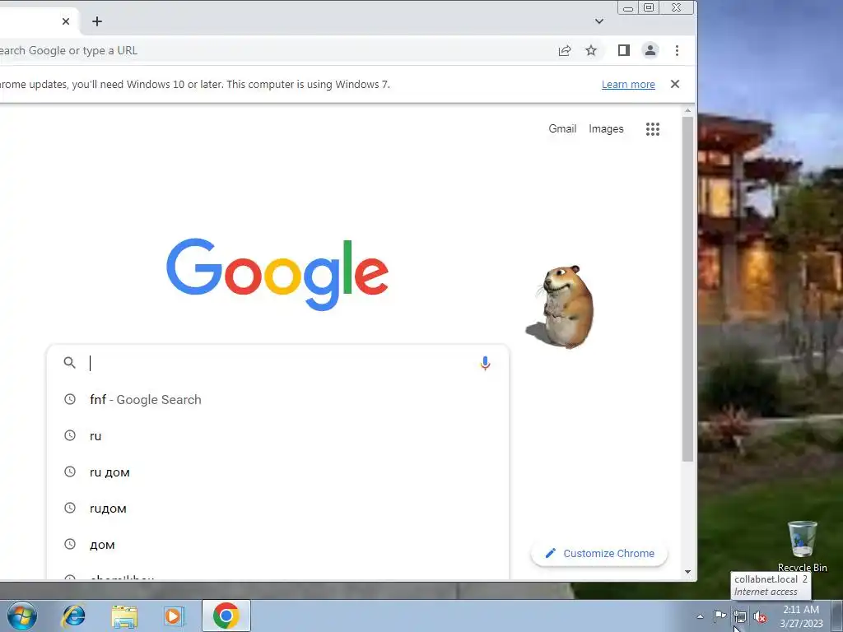This screenshot has height=632, width=843.
Task: Open the Action Center flag icon
Action: point(720,616)
